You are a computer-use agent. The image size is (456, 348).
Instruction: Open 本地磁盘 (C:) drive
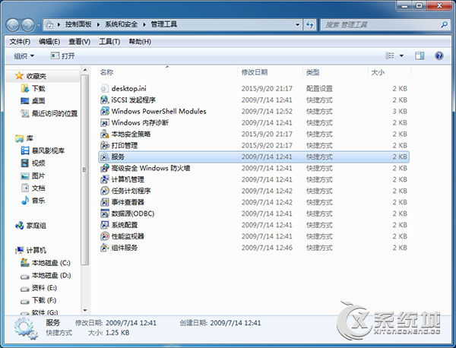(x=46, y=263)
